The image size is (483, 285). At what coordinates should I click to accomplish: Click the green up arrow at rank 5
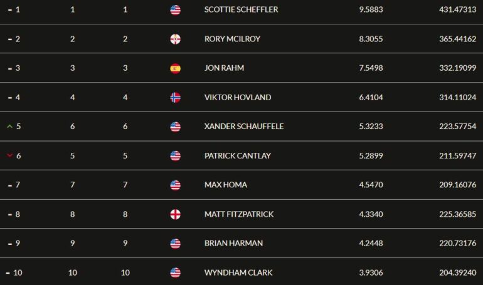click(x=9, y=127)
